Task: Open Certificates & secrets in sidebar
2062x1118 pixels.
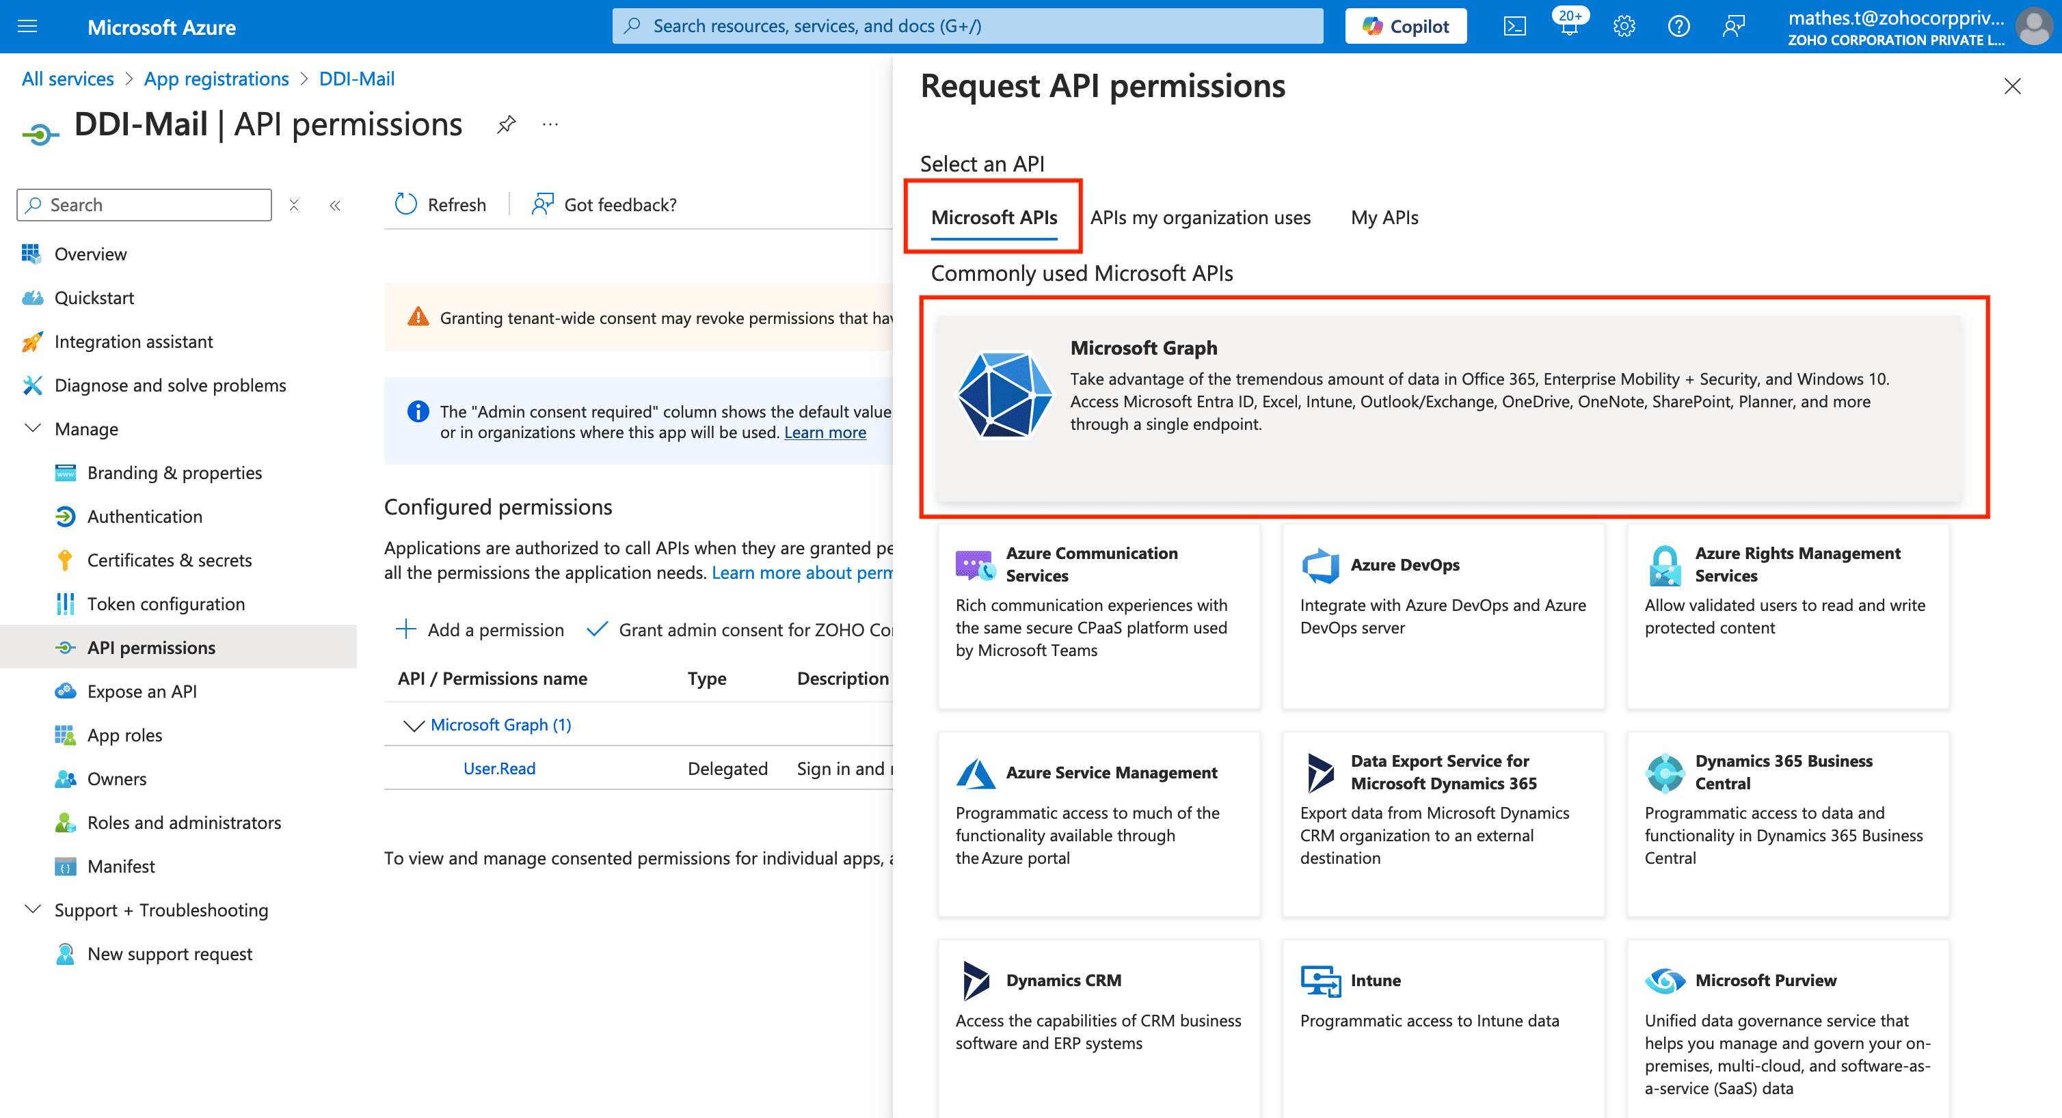Action: (169, 560)
